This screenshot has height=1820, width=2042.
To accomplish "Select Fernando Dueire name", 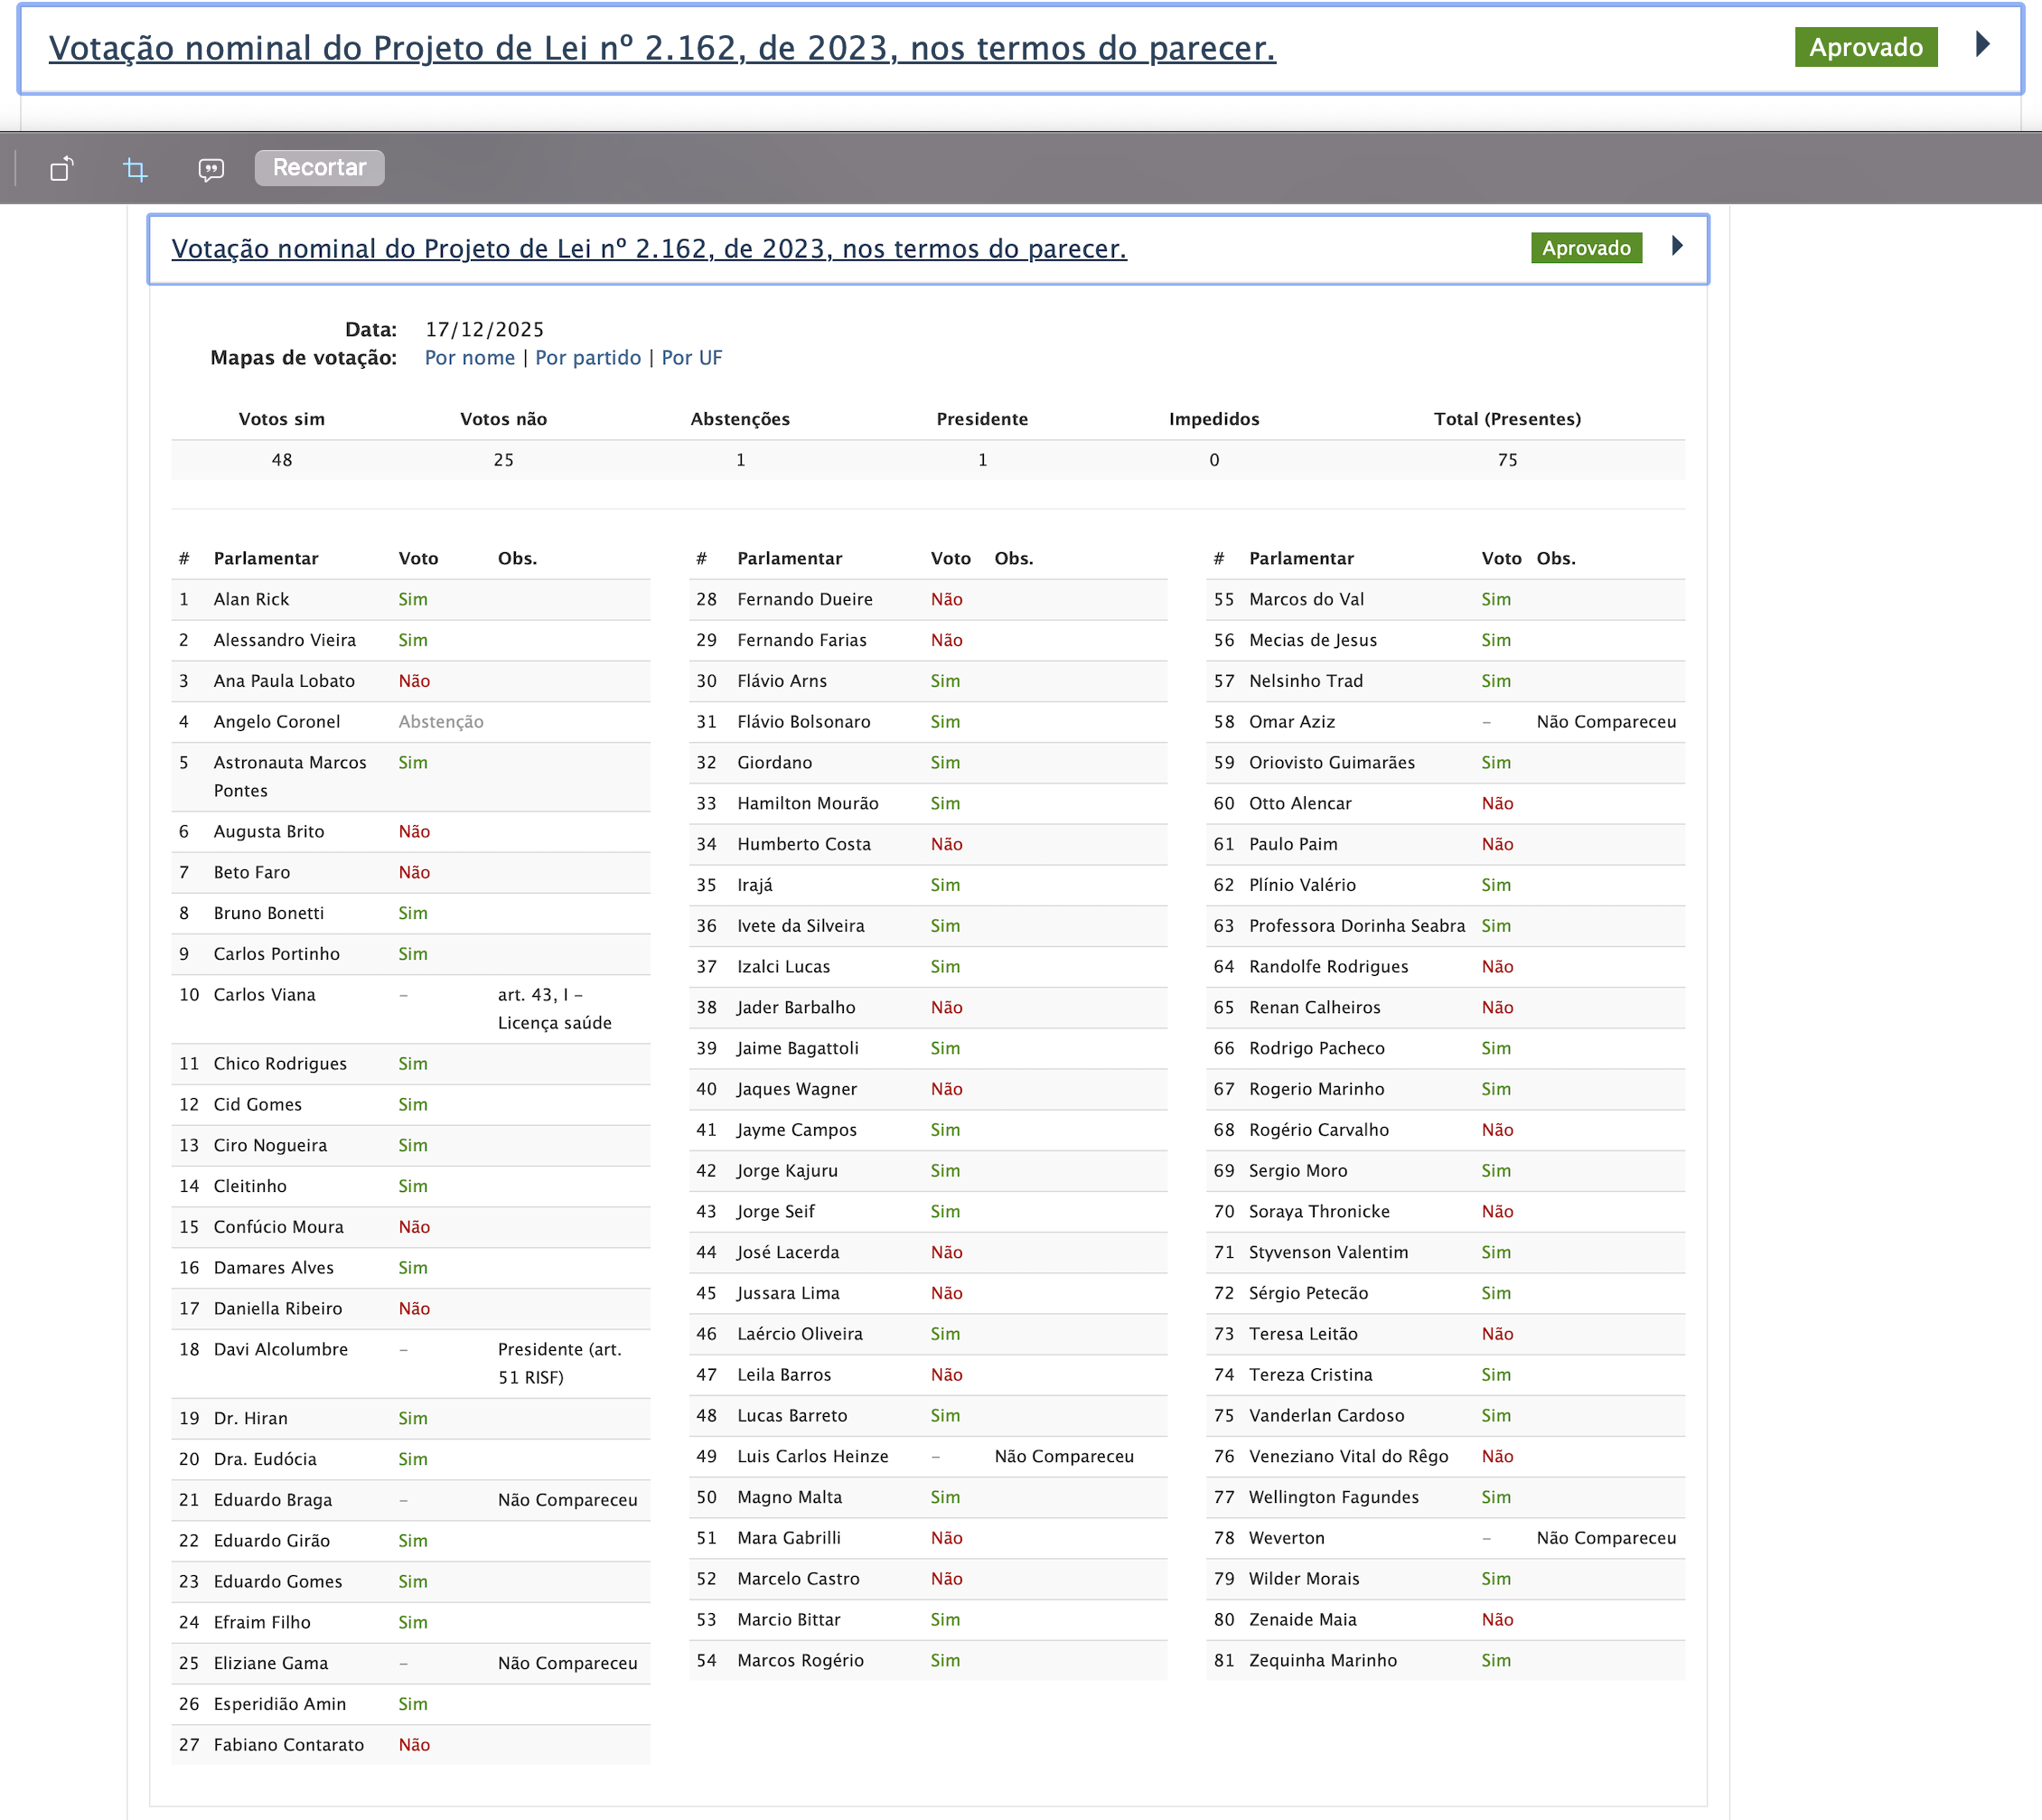I will tap(805, 600).
